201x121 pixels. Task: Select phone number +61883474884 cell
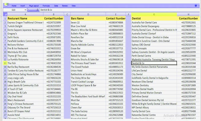click(x=116, y=22)
